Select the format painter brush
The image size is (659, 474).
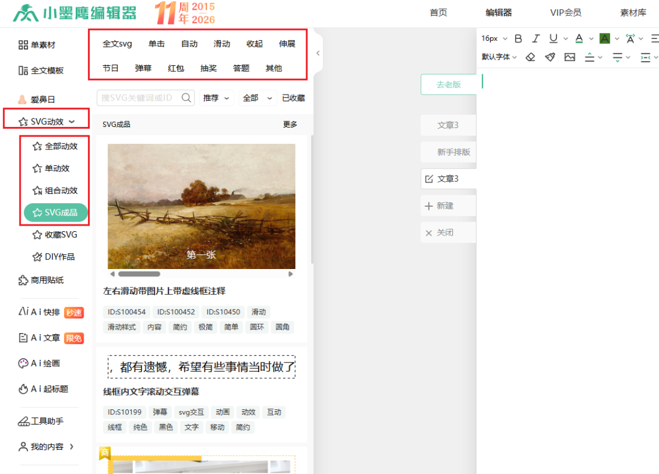click(x=550, y=57)
